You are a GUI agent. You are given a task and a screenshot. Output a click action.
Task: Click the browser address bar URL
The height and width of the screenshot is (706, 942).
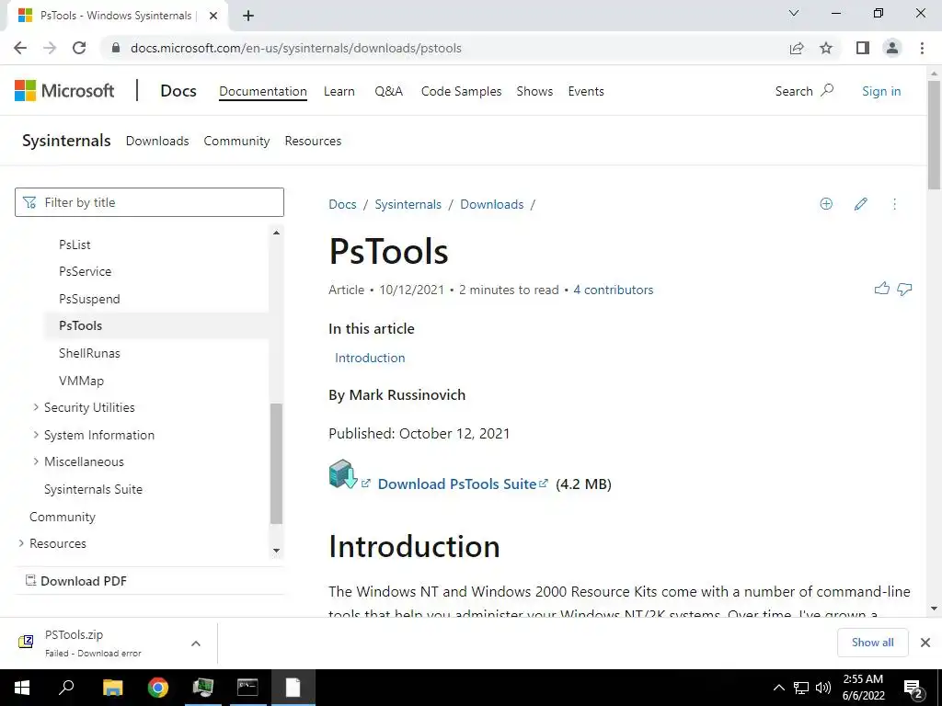click(295, 48)
